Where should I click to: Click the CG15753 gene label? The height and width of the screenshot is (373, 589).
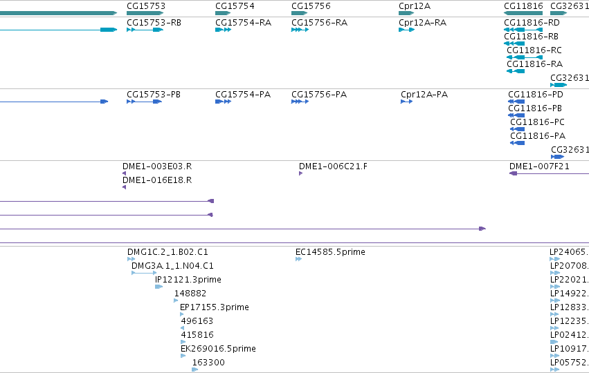coord(146,6)
